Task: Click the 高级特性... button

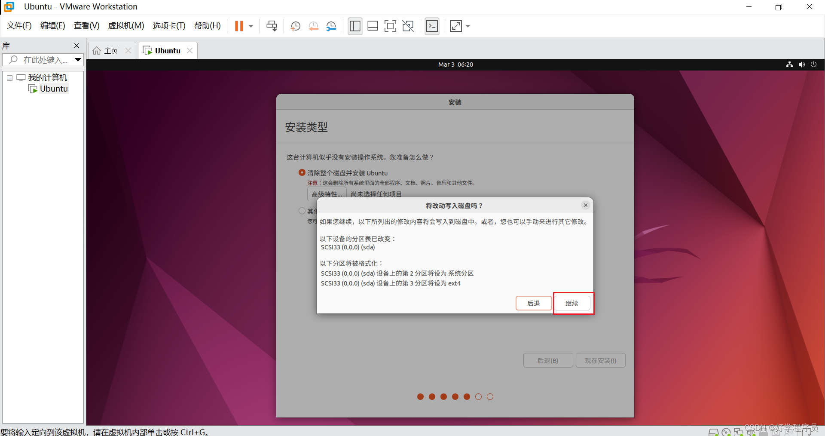Action: 327,194
